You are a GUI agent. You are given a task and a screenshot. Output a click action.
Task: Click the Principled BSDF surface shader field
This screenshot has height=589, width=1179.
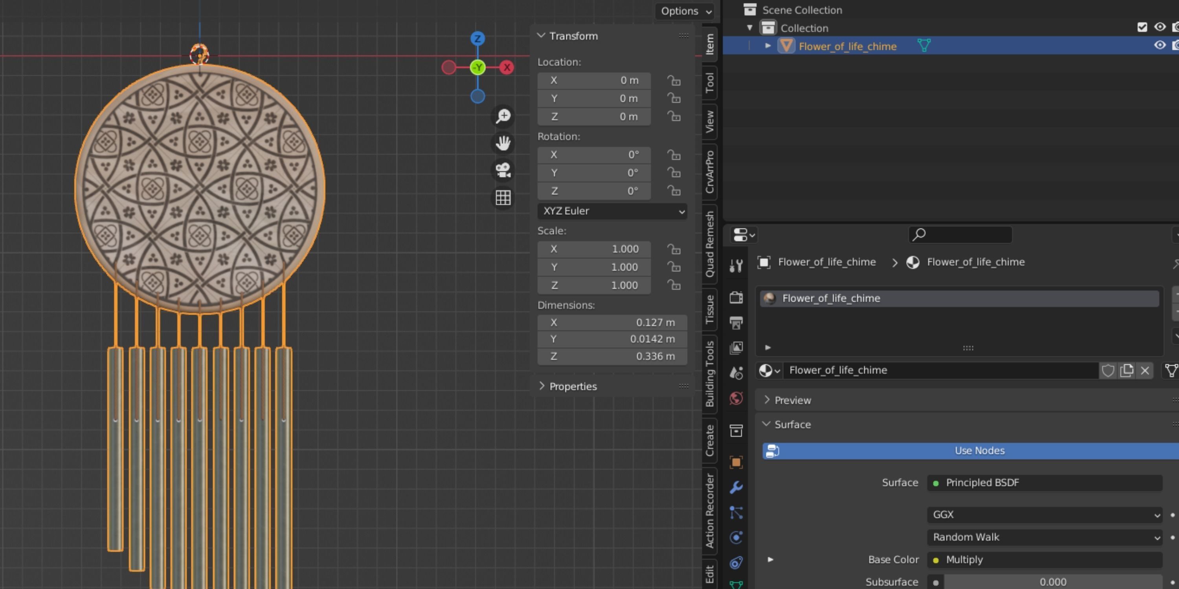tap(1045, 483)
